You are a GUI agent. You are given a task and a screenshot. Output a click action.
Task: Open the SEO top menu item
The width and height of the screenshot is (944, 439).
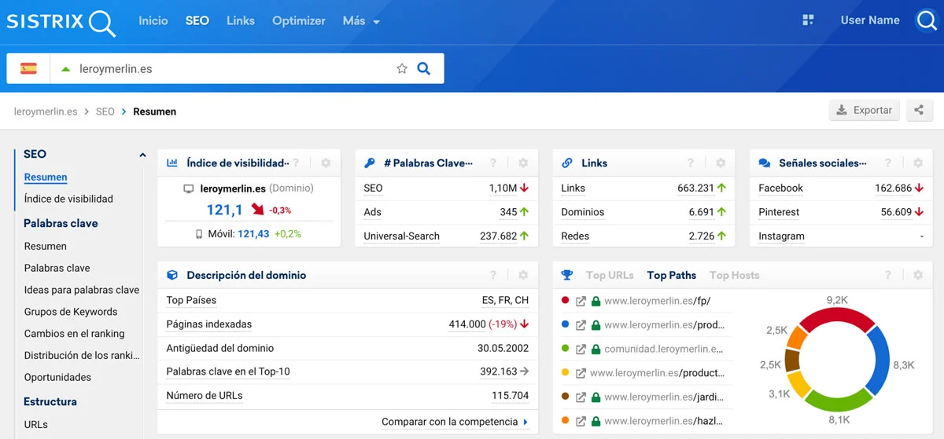click(x=197, y=21)
